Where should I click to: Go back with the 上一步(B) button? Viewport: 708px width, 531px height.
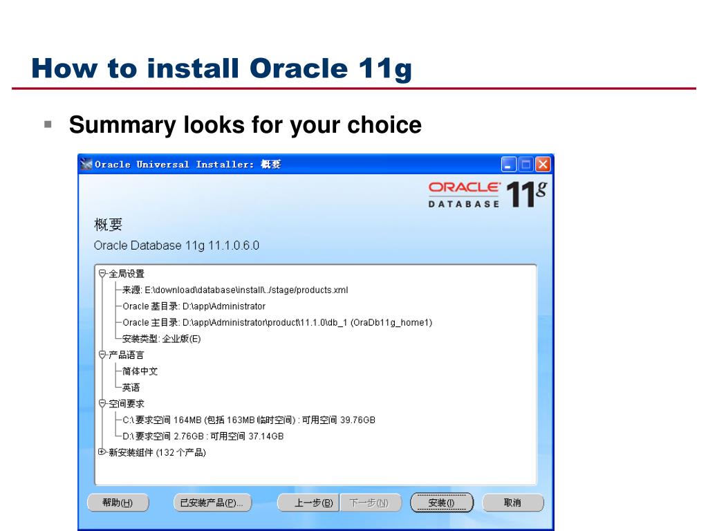point(308,503)
